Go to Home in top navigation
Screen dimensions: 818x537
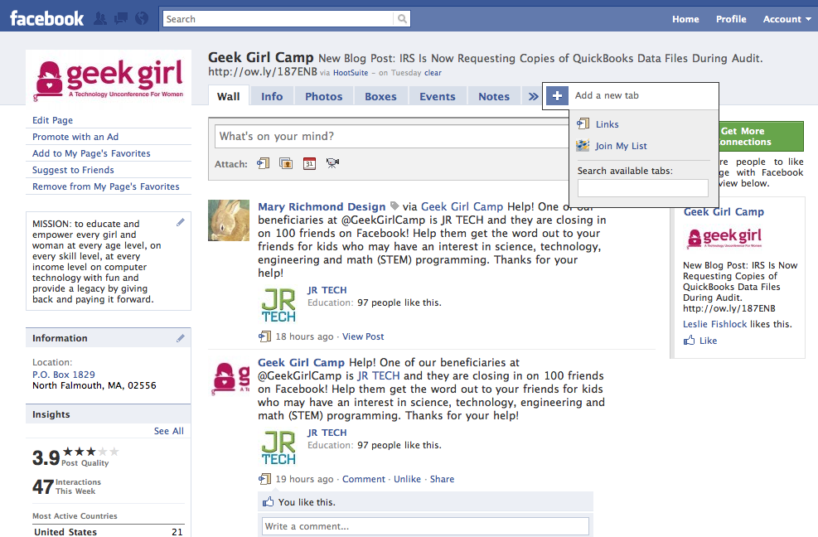click(x=685, y=19)
